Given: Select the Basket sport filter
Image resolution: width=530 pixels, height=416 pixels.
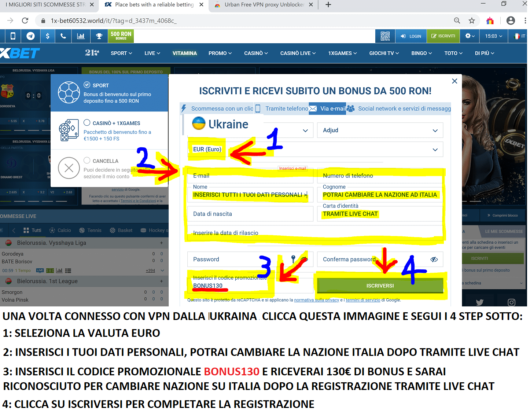Looking at the screenshot, I should pos(121,230).
